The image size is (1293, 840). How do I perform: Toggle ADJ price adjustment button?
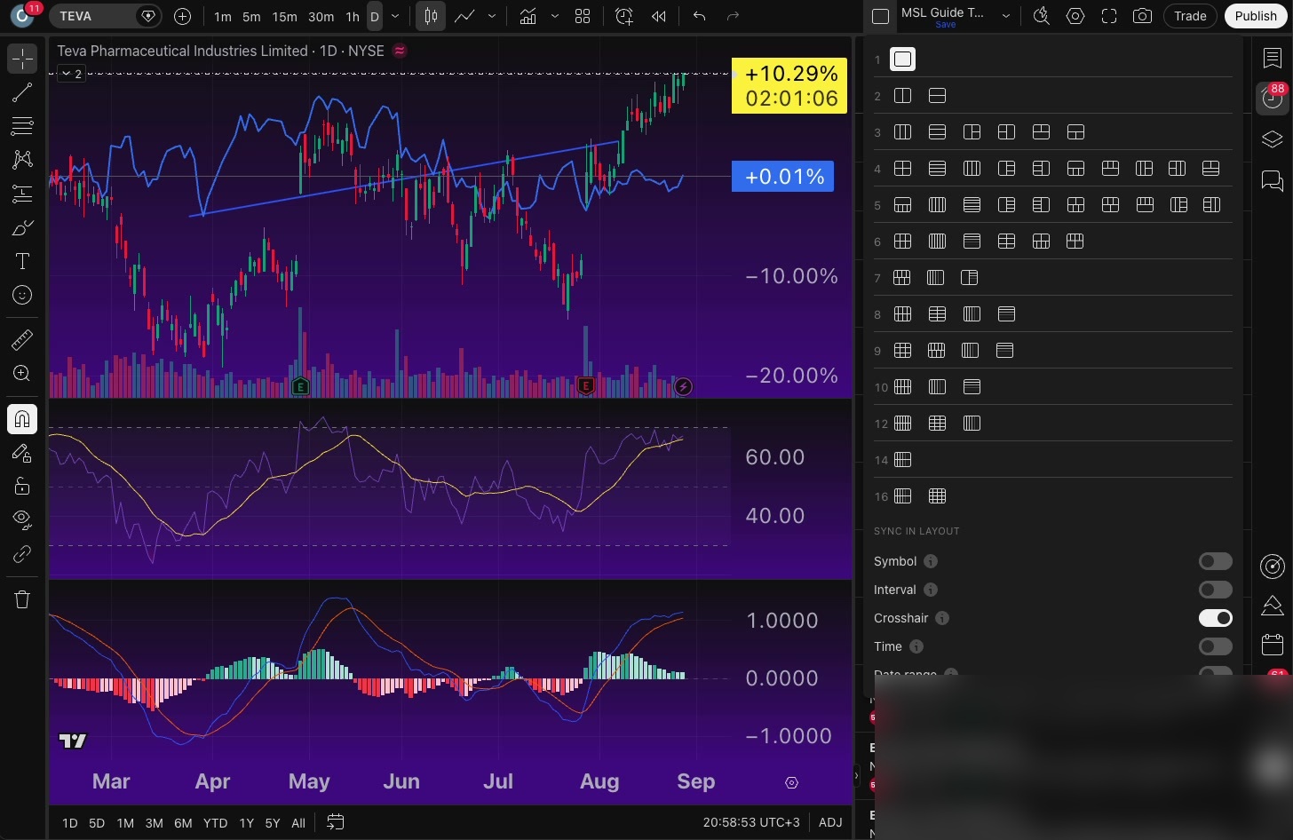830,822
